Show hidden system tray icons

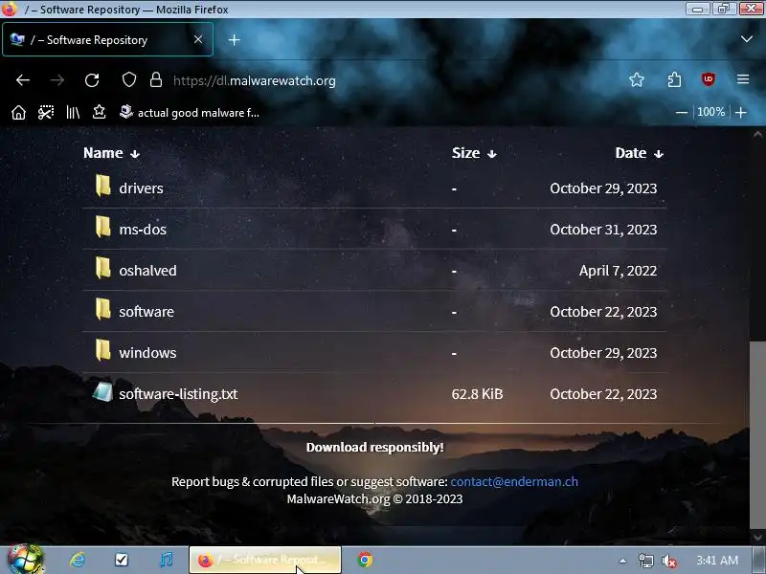[x=623, y=561]
